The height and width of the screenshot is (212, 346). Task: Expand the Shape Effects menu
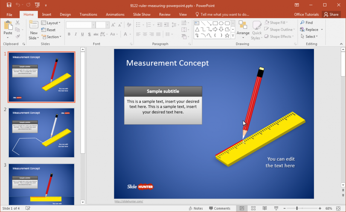279,36
